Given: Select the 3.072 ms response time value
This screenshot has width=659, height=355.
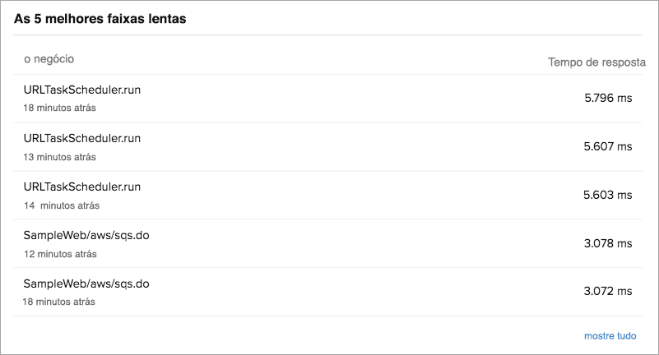Looking at the screenshot, I should (608, 292).
